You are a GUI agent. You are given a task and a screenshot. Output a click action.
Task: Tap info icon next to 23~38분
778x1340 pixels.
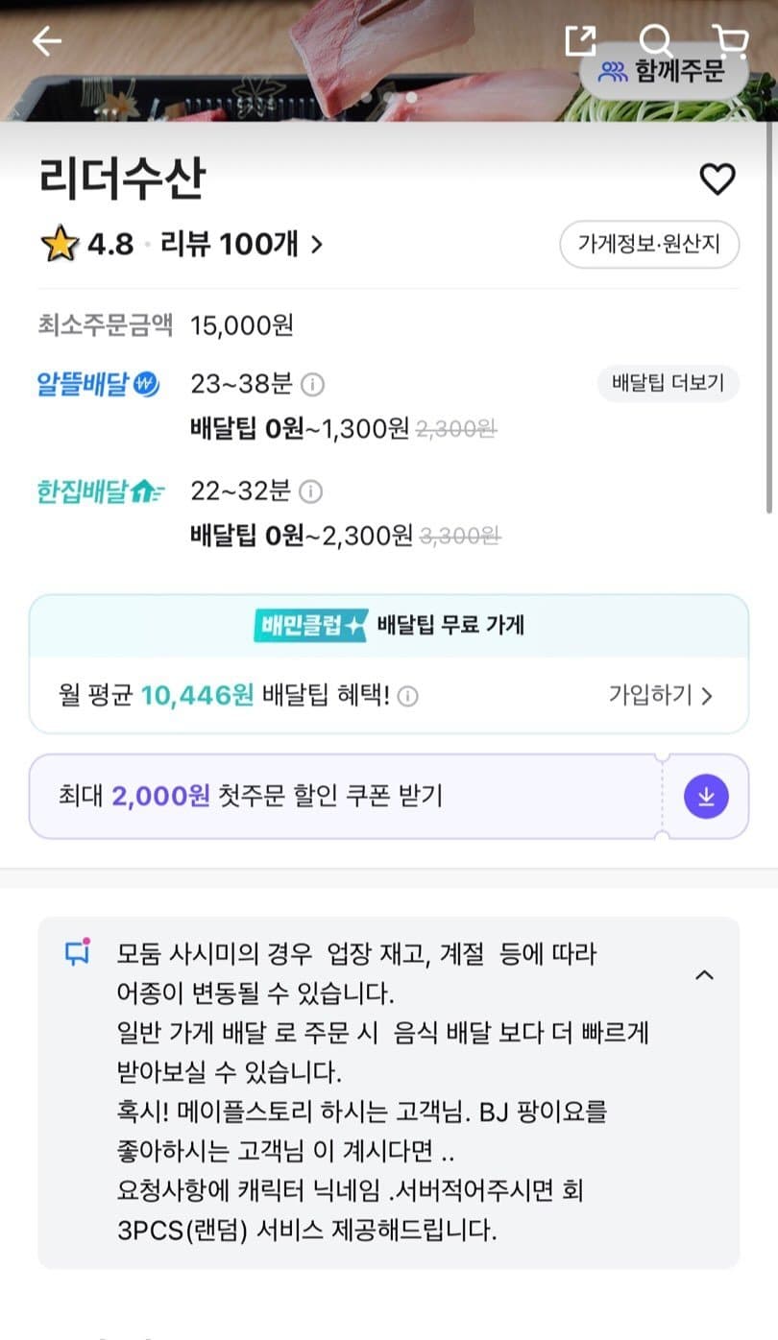312,385
